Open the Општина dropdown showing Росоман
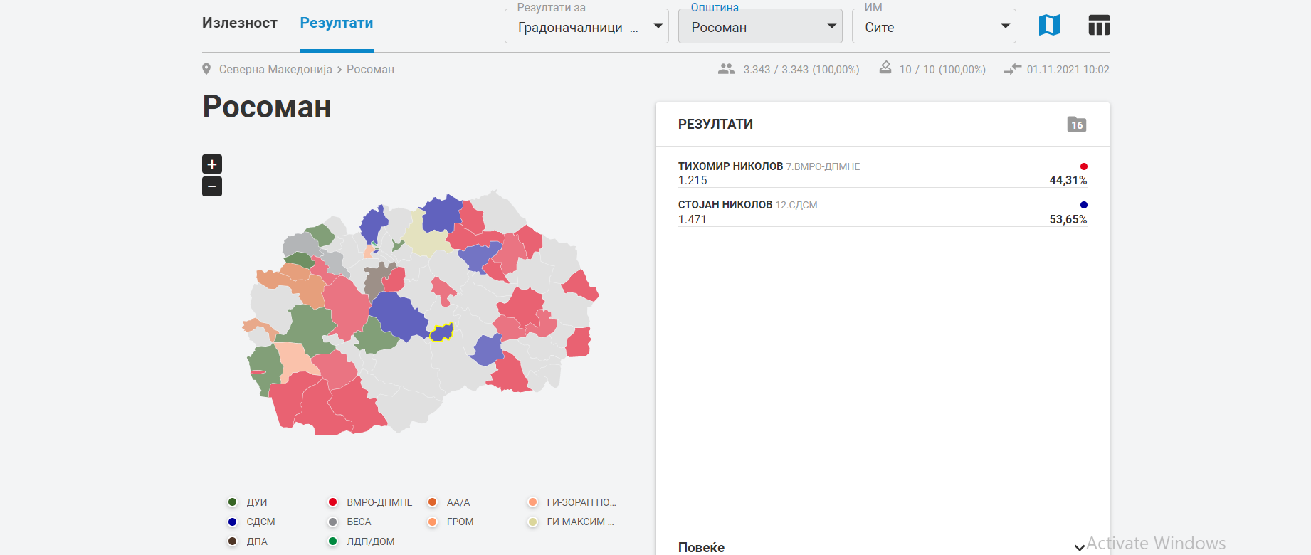Viewport: 1311px width, 555px height. 759,26
